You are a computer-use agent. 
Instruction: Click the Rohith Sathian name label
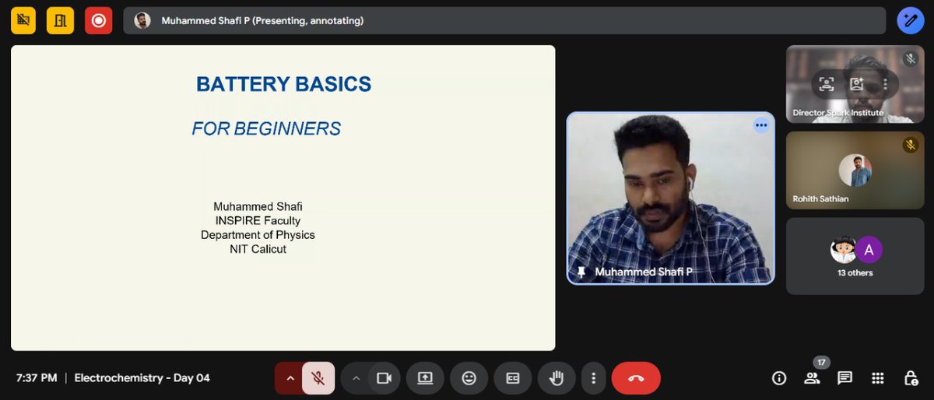coord(820,199)
